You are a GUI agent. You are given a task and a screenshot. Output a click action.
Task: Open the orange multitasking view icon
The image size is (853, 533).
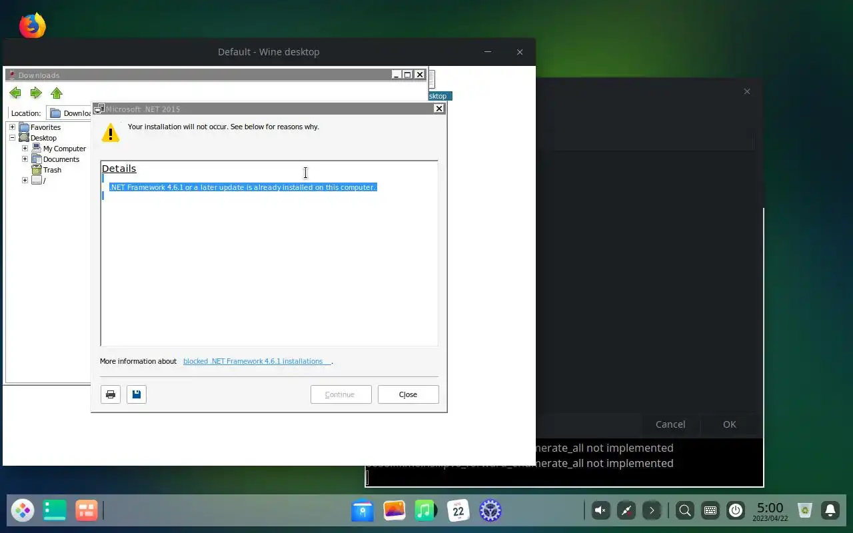tap(87, 511)
